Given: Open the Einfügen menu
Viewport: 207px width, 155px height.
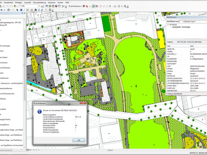Looking at the screenshot, I should coord(19,3).
